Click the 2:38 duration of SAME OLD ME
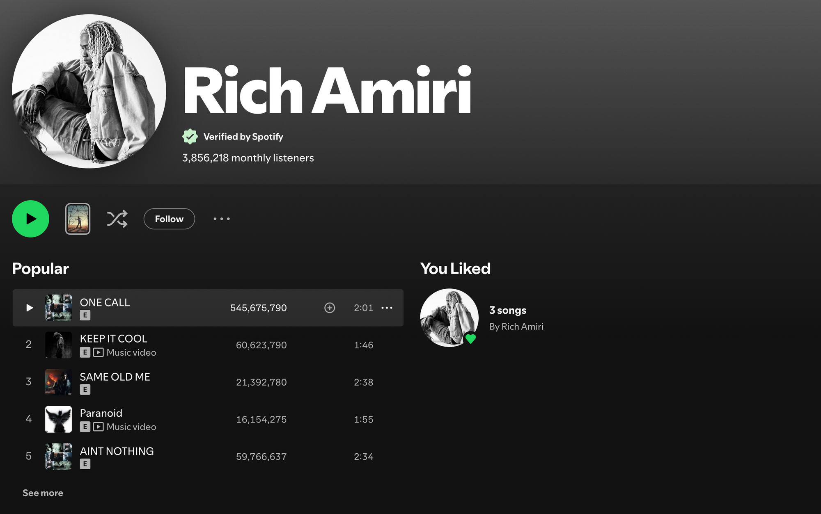 click(364, 382)
